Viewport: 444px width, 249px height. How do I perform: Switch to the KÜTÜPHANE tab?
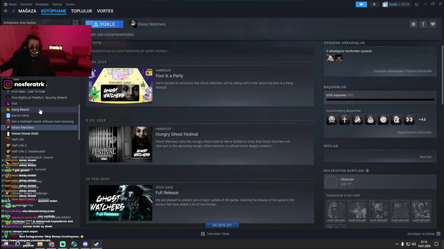point(53,11)
